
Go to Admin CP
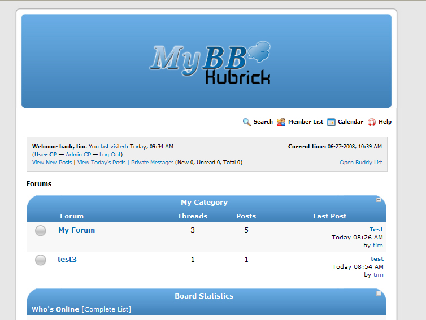(x=78, y=155)
